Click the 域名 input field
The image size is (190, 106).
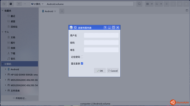(x=101, y=50)
